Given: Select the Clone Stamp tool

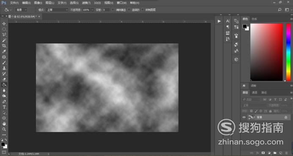Looking at the screenshot, I should click(x=4, y=68).
